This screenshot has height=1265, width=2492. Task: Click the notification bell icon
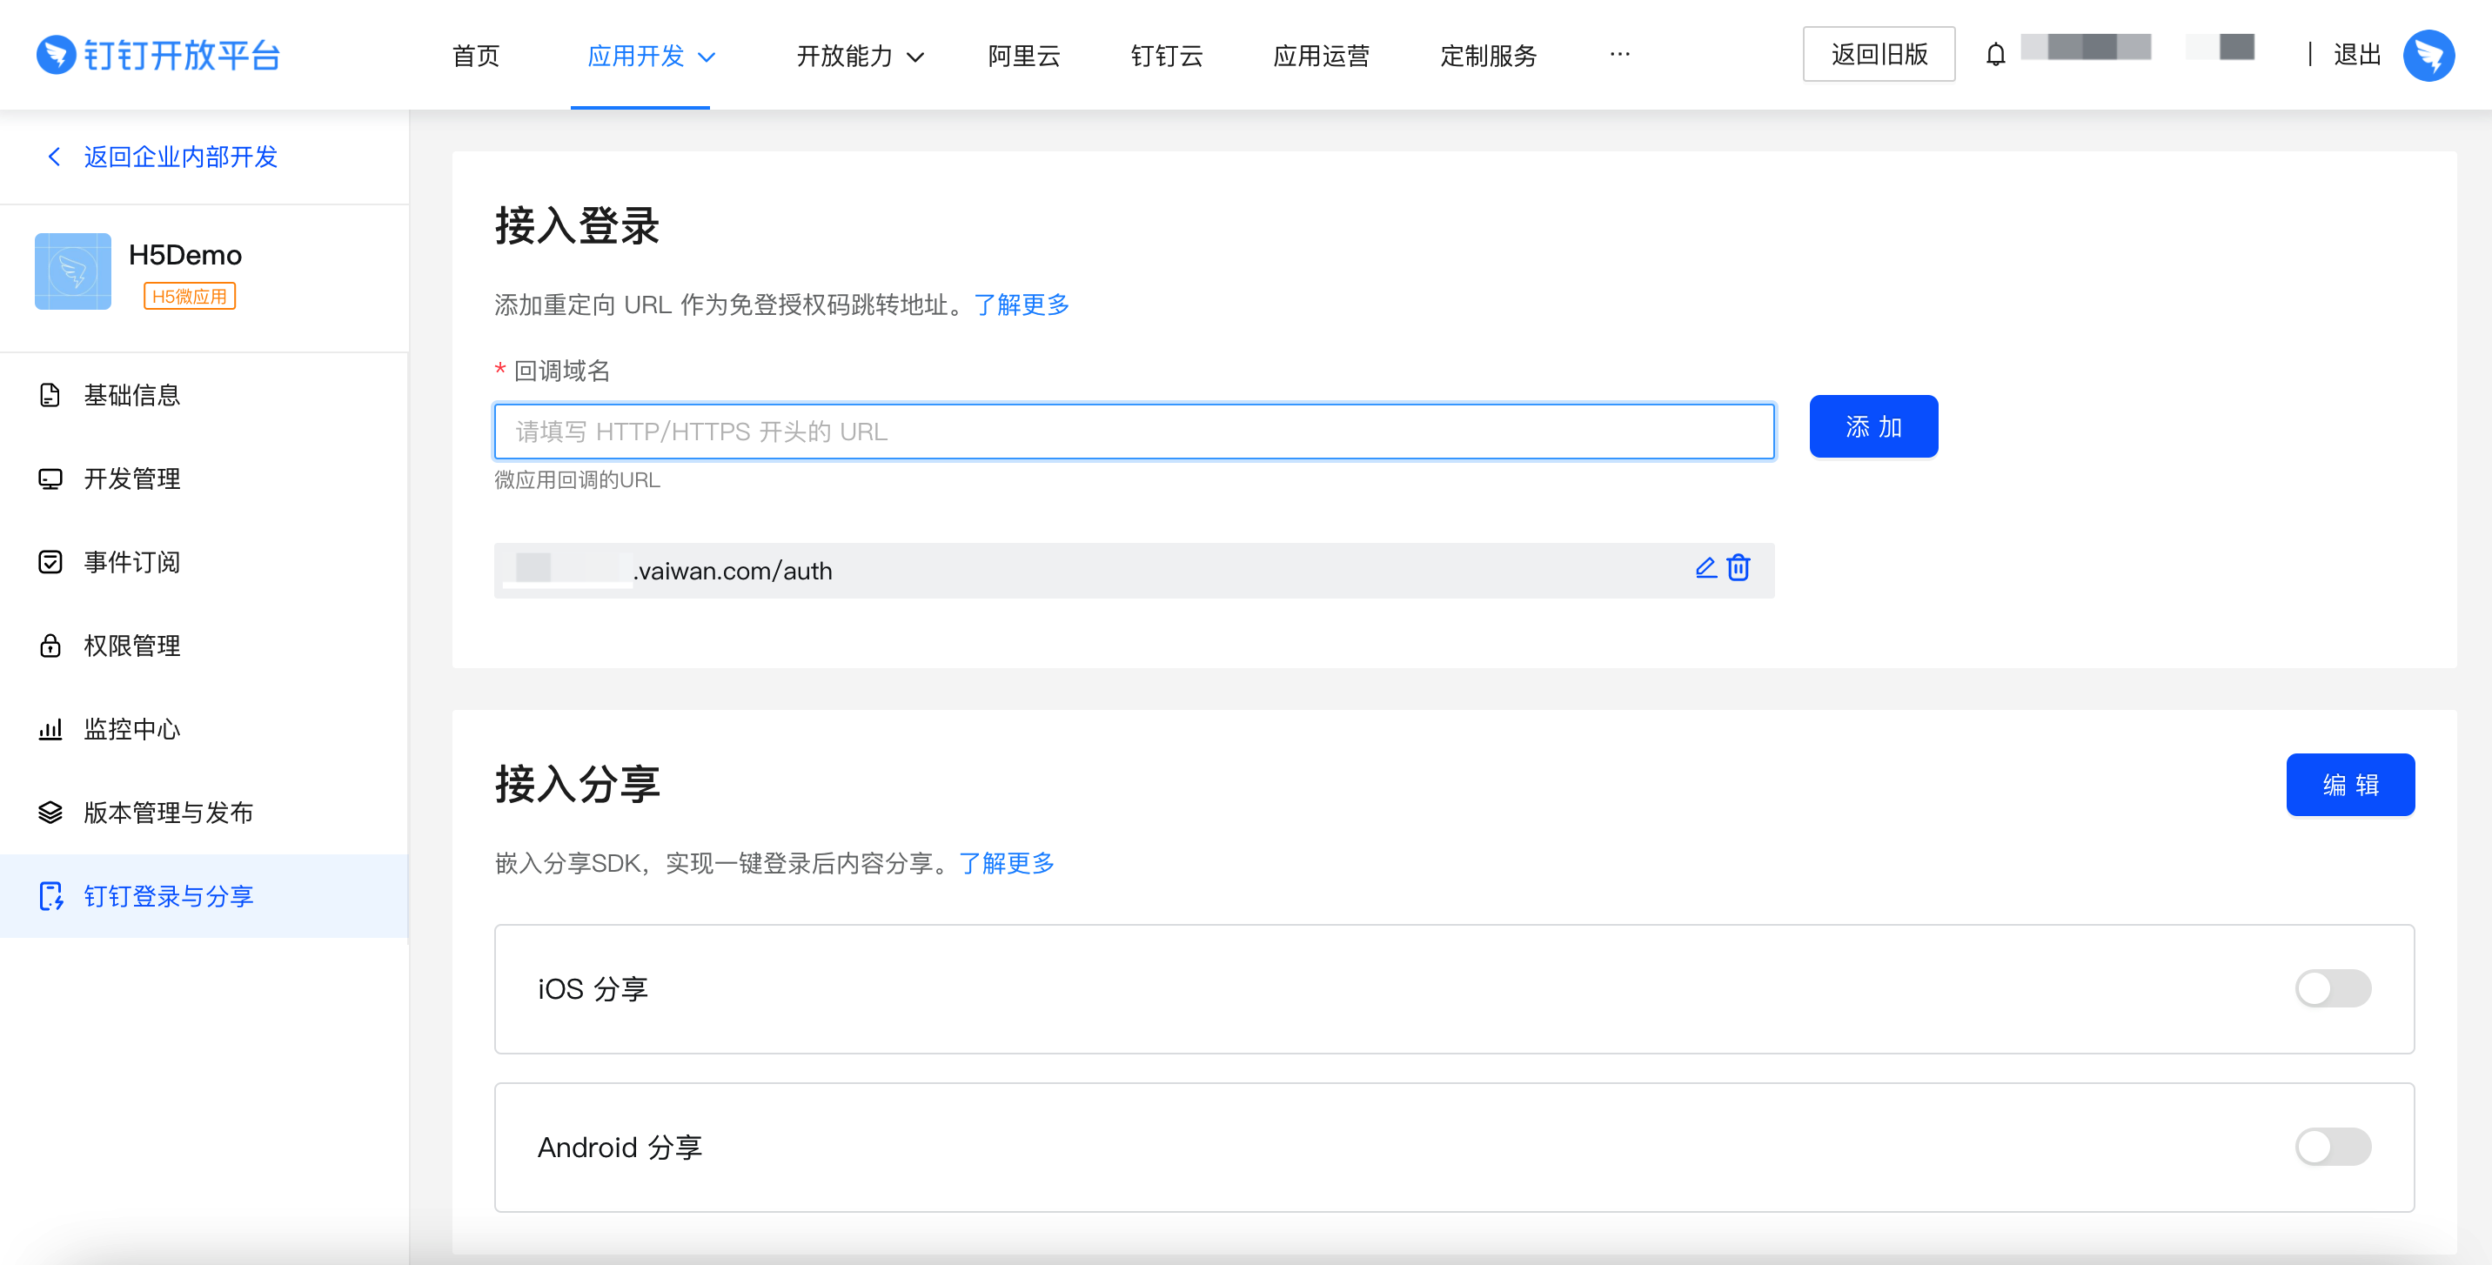click(1995, 55)
